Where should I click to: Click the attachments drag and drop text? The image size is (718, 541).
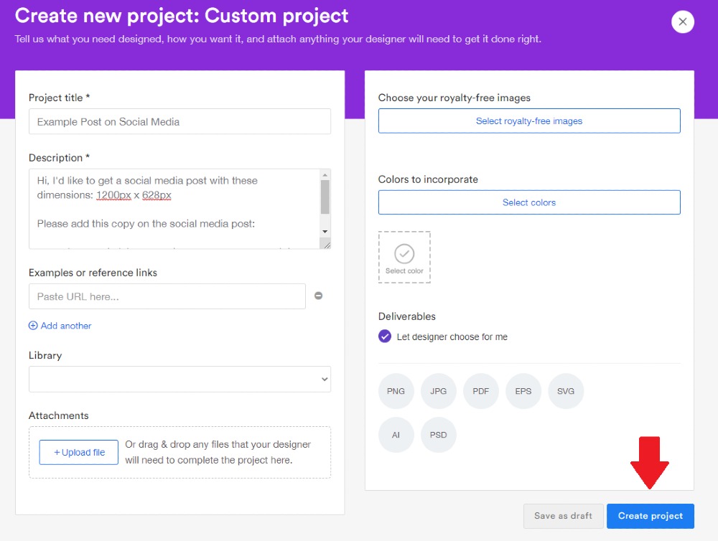(218, 452)
